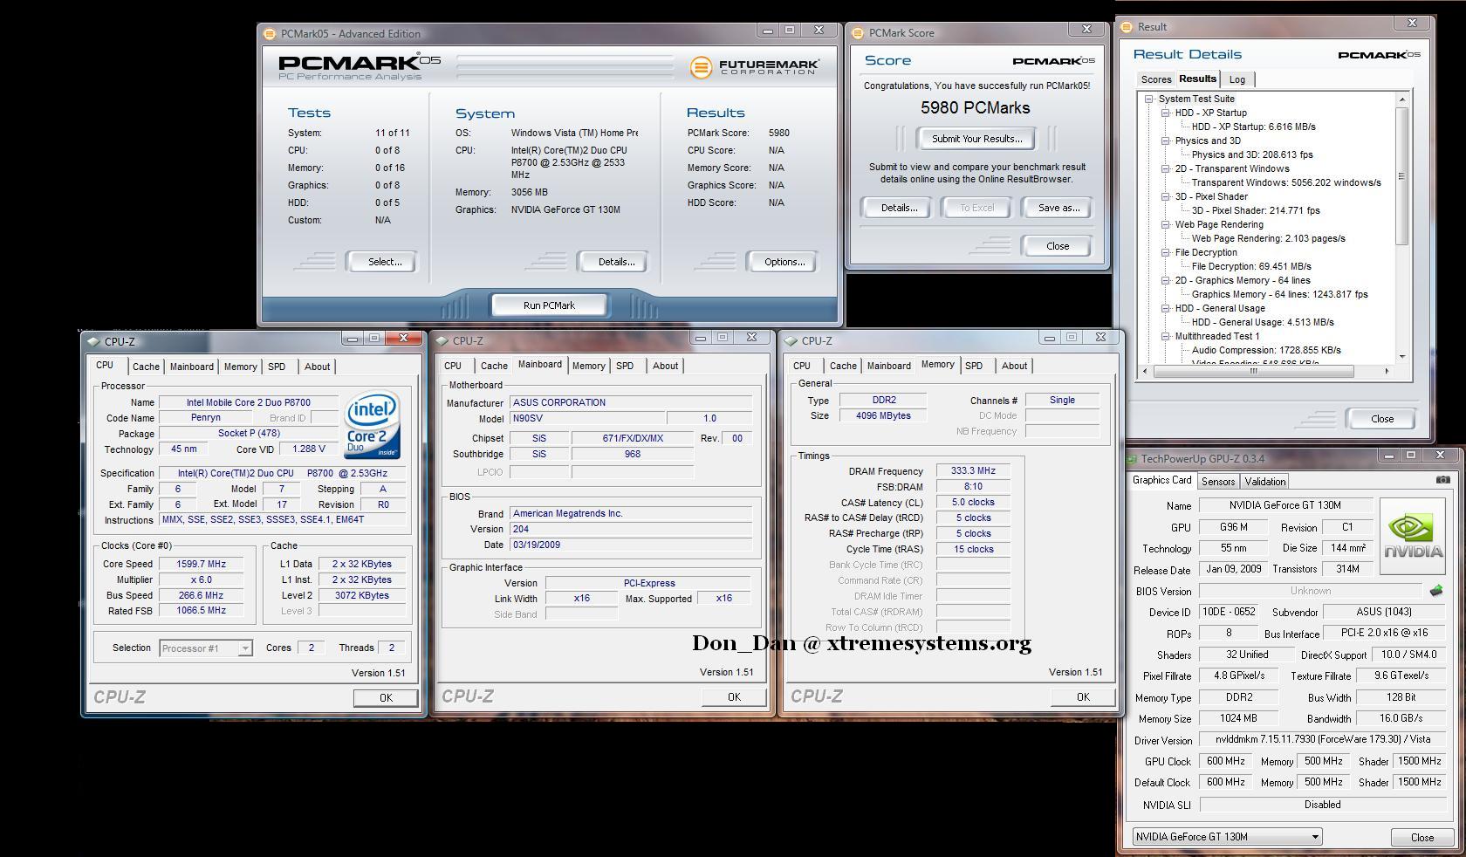This screenshot has height=857, width=1466.
Task: Click the Result tree horizontal scroll-right arrow
Action: pyautogui.click(x=1386, y=372)
